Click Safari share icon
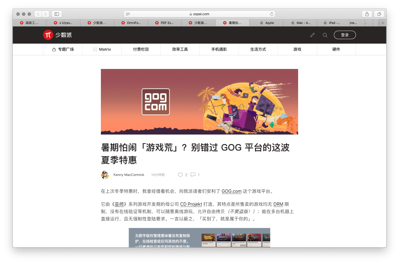399x264 pixels. [367, 14]
